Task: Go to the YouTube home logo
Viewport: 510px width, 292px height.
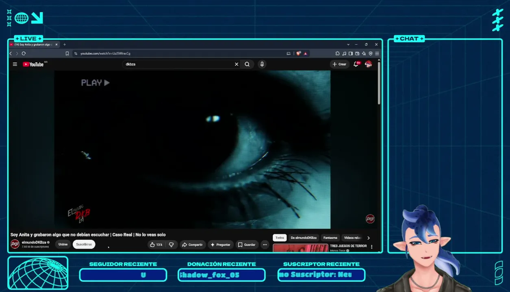Action: tap(33, 64)
